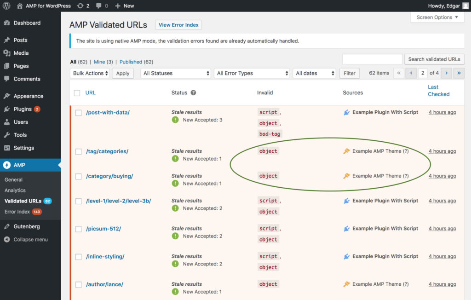Go to the next page arrow
471x300 pixels.
coord(446,73)
